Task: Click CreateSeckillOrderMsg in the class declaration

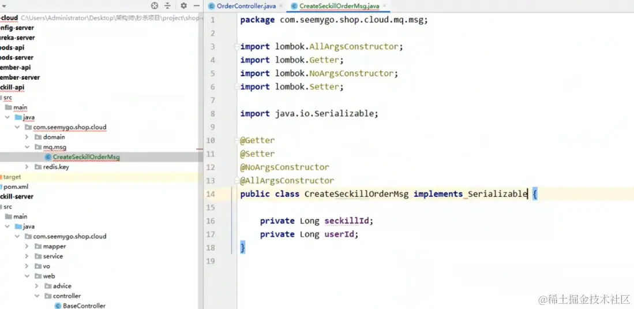Action: [x=357, y=194]
